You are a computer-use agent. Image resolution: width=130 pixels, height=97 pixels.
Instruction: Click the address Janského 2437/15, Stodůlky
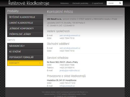[x=66, y=23]
